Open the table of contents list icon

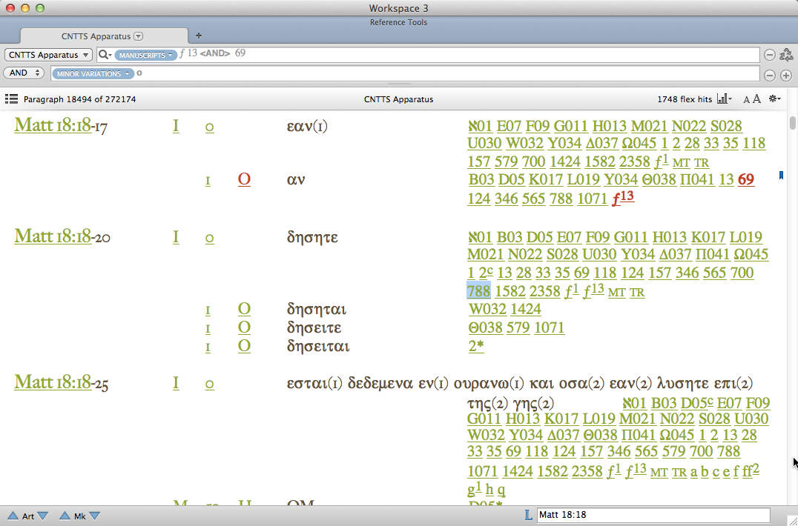11,99
